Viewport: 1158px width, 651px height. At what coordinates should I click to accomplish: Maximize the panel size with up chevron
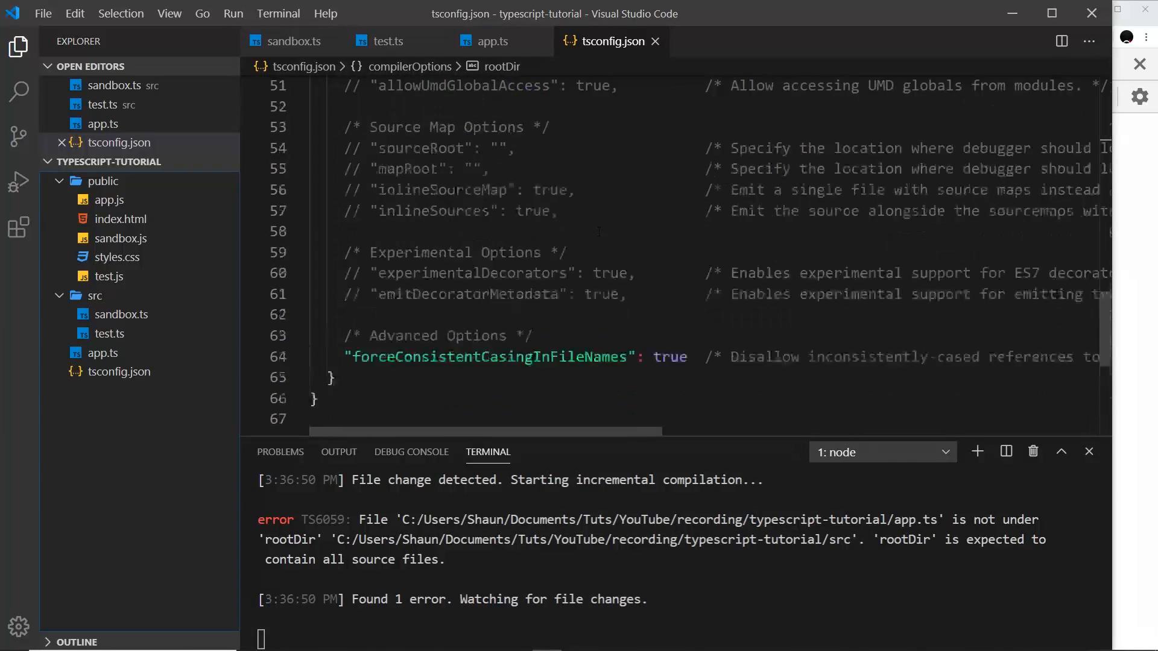coord(1061,451)
